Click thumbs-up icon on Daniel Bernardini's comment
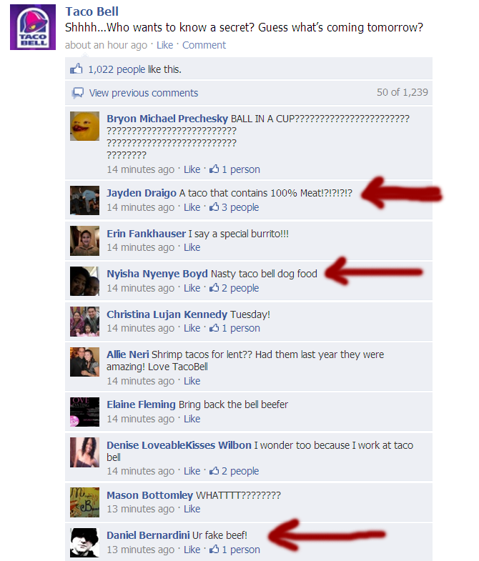This screenshot has height=561, width=479. [x=214, y=549]
